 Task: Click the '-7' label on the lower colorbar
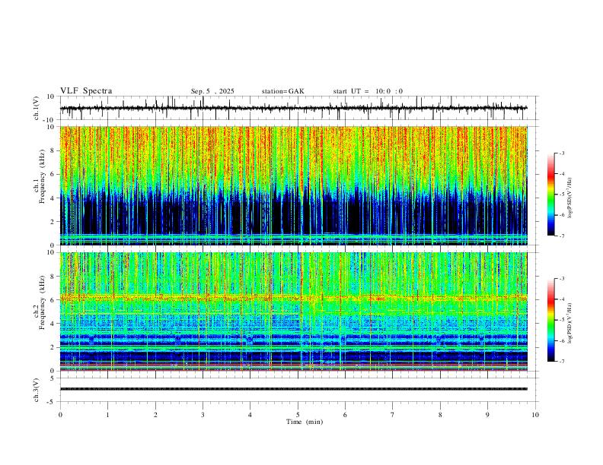(562, 362)
